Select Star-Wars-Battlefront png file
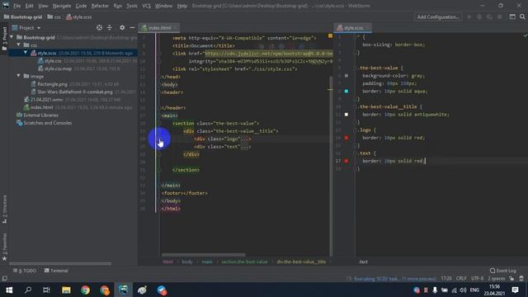528x297 pixels. tap(75, 92)
